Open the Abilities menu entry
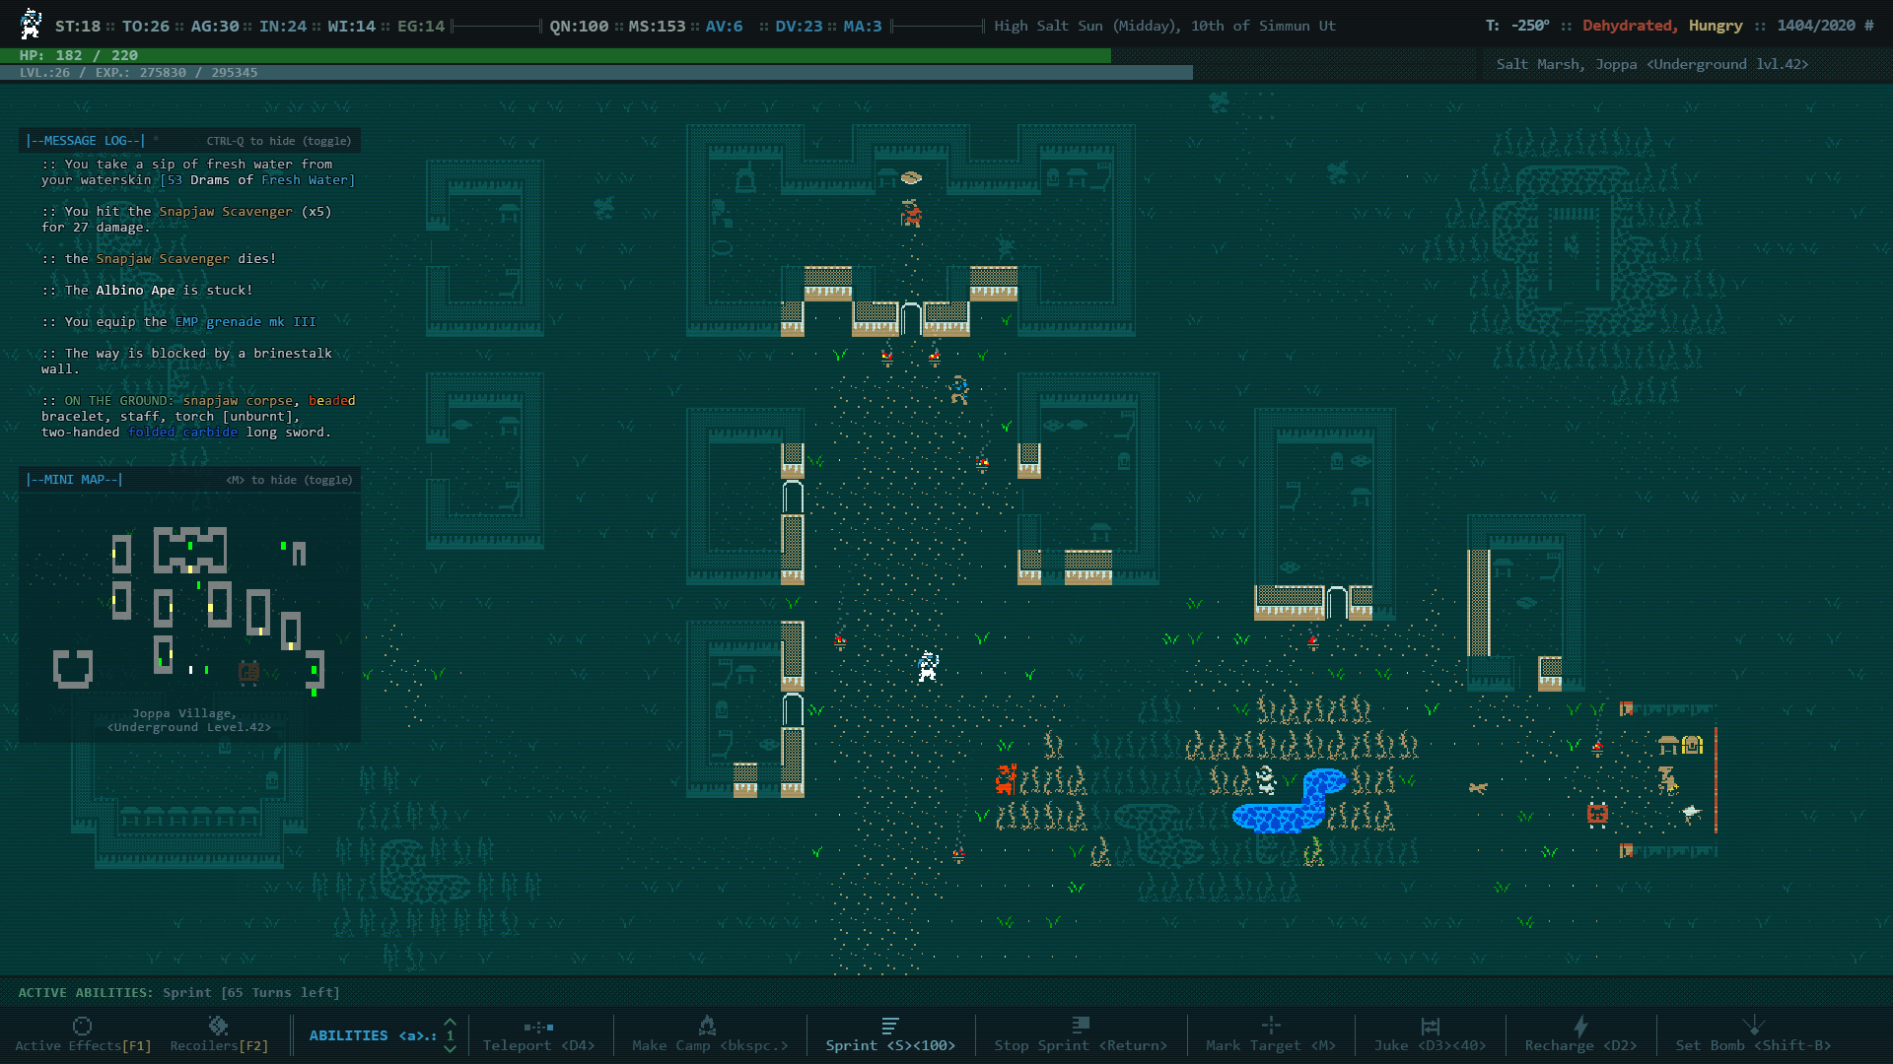This screenshot has height=1064, width=1893. 349,1035
